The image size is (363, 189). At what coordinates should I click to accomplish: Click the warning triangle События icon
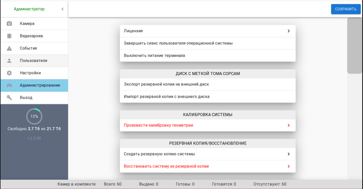pyautogui.click(x=9, y=48)
